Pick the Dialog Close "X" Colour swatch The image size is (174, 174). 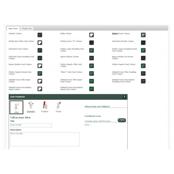pos(92,43)
